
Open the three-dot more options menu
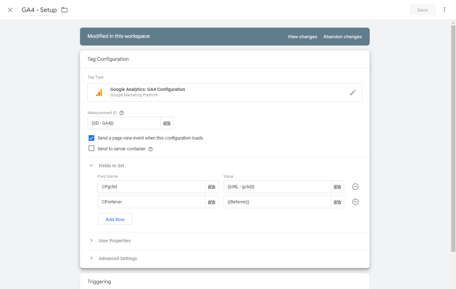pos(444,10)
